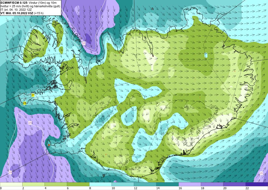Click the legend tick label "12"
Image resolution: width=268 pixels, height=190 pixels.
pyautogui.click(x=135, y=188)
